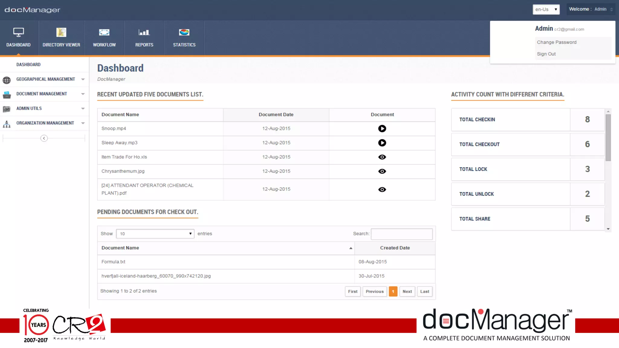
Task: Click the Dashboard monitor icon
Action: 18,32
